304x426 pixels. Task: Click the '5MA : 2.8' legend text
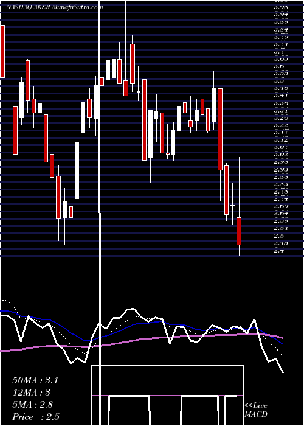(33, 405)
